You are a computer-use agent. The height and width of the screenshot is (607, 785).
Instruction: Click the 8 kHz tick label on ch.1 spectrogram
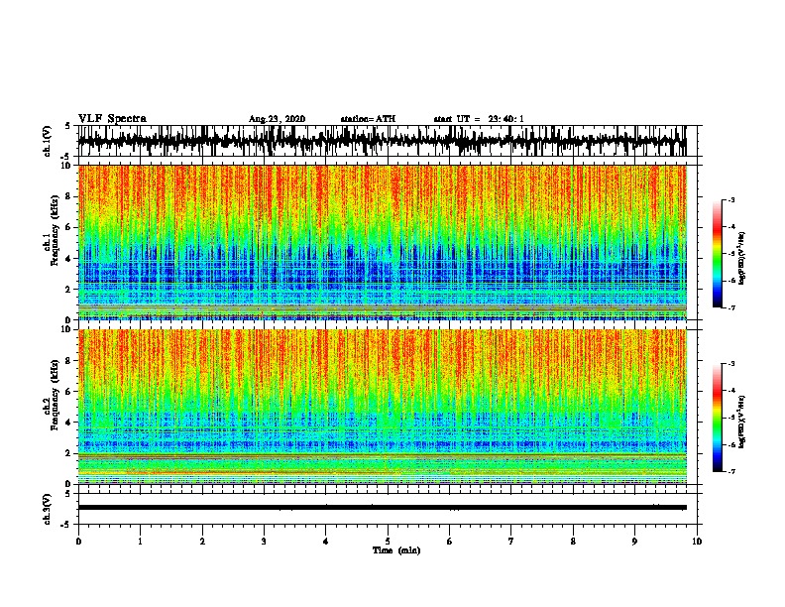pos(69,196)
